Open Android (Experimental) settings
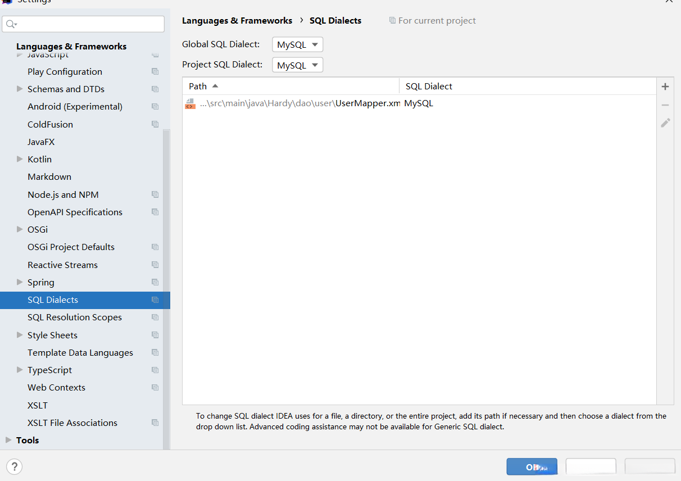This screenshot has height=481, width=681. (75, 106)
